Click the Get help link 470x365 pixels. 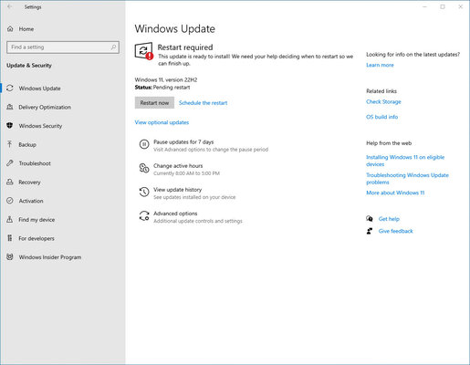[x=389, y=219]
